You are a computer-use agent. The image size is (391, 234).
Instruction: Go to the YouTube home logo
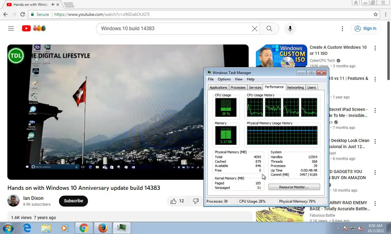click(x=34, y=28)
